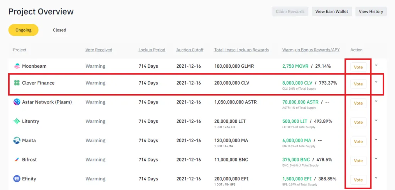The width and height of the screenshot is (395, 190).
Task: Expand the Efinity row chevron
Action: [376, 178]
